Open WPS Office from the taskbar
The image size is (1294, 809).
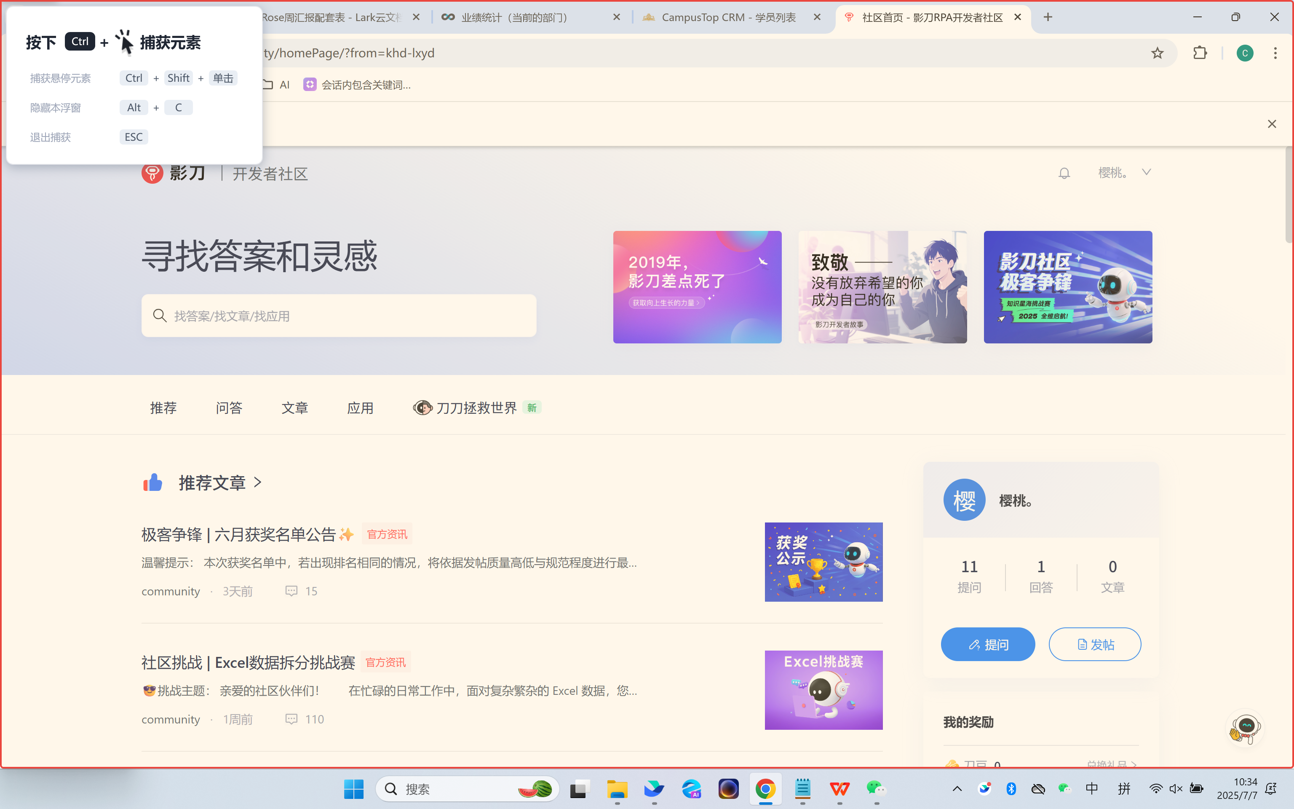839,789
